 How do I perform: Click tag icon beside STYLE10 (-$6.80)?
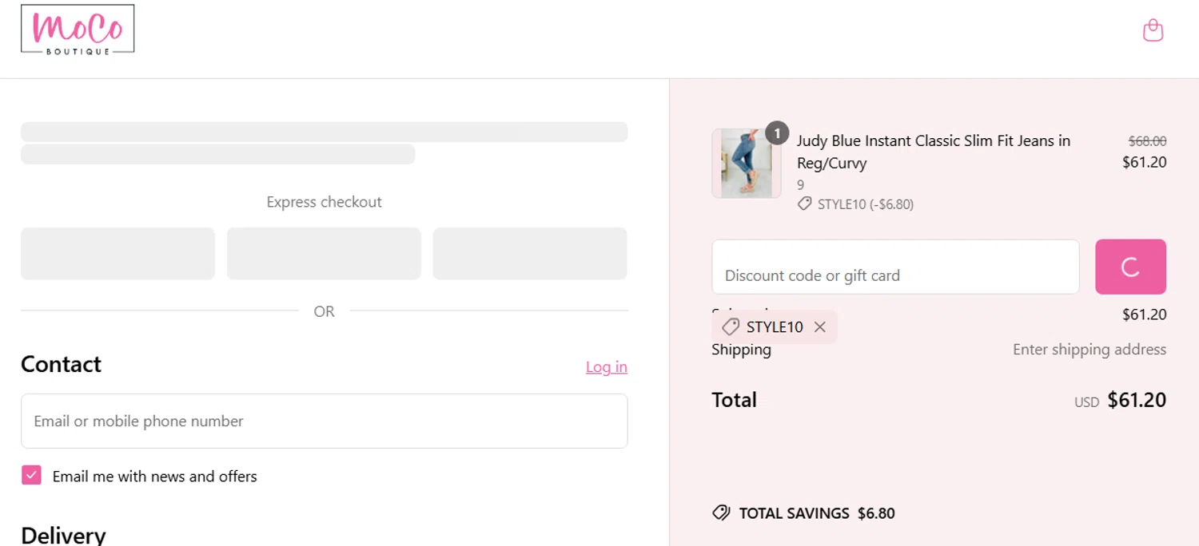coord(804,204)
